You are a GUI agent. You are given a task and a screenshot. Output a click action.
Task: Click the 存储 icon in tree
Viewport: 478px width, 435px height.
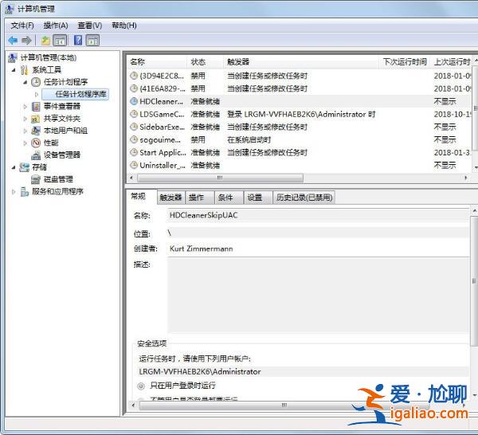click(x=25, y=167)
